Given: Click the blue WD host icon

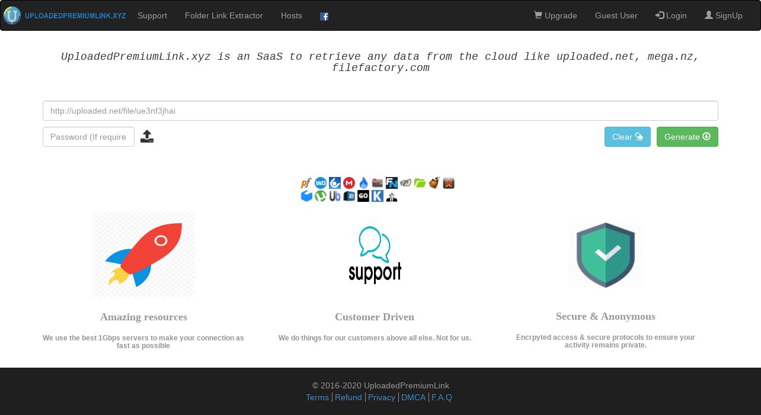Looking at the screenshot, I should click(321, 183).
